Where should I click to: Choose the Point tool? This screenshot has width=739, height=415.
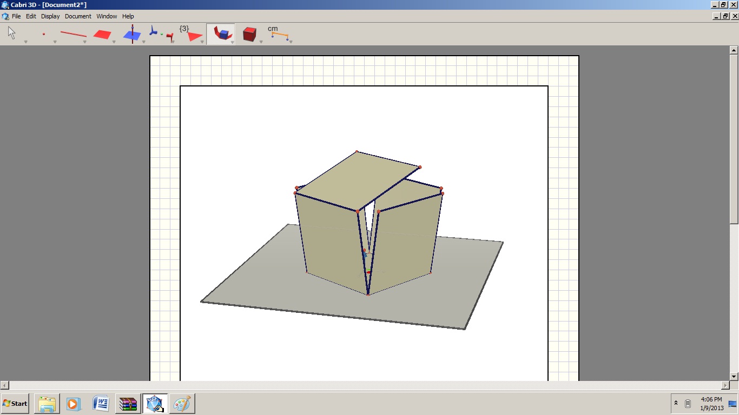44,34
